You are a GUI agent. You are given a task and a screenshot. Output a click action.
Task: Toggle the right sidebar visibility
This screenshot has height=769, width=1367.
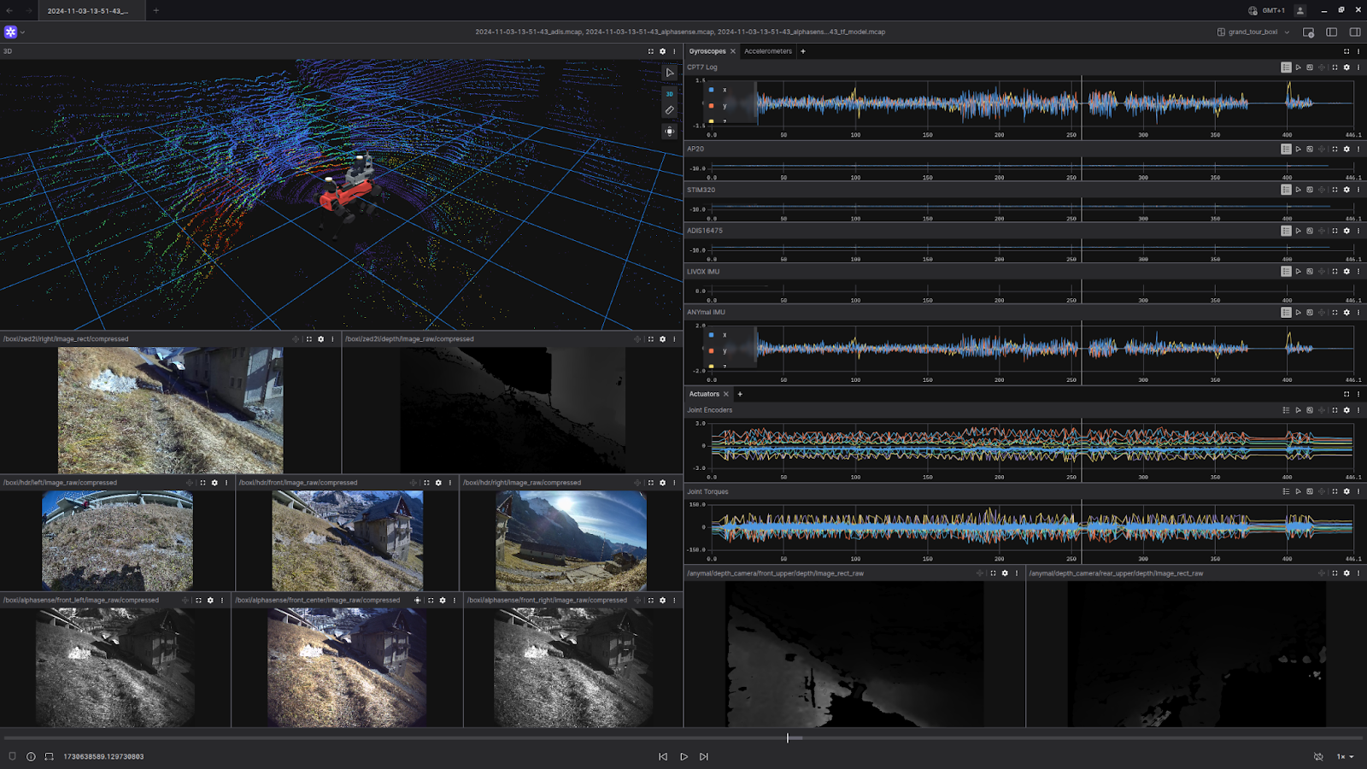pos(1354,32)
